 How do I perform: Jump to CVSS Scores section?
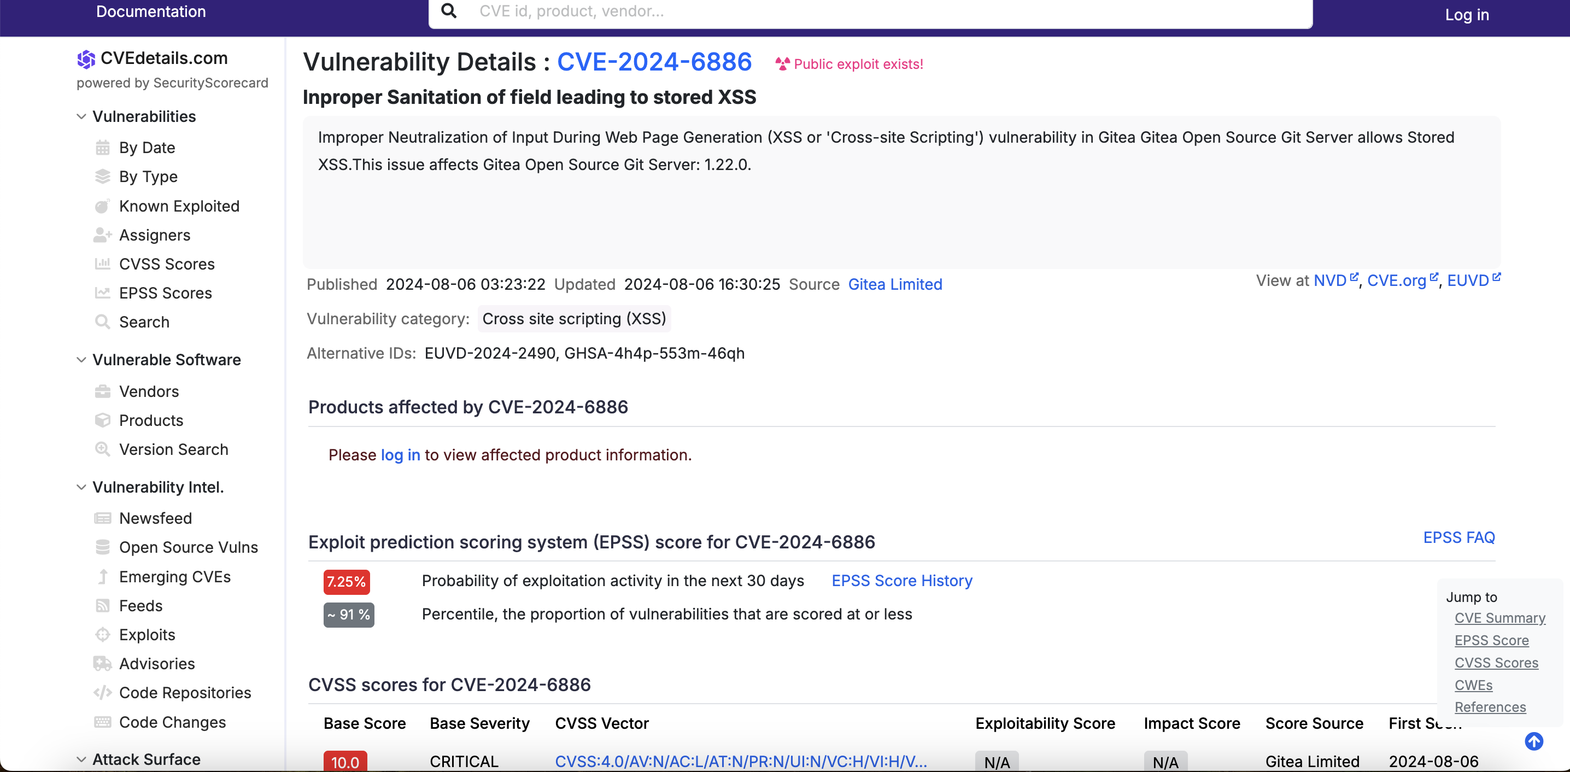coord(1496,662)
